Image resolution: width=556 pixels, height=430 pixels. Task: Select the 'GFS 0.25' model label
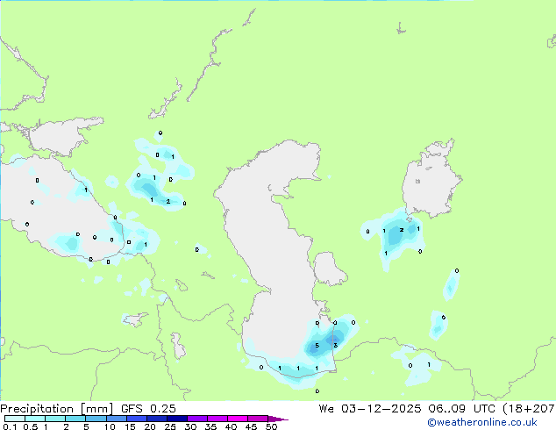coord(148,409)
